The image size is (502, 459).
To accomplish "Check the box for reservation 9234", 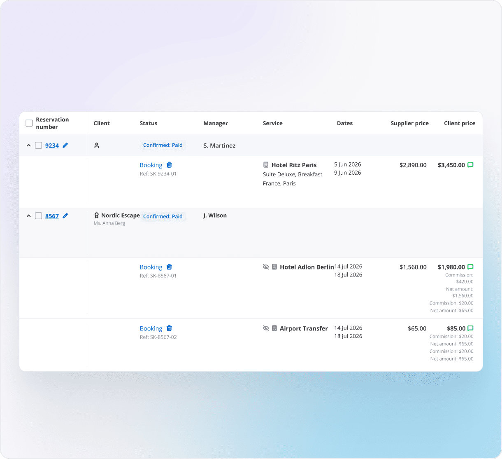I will [38, 145].
